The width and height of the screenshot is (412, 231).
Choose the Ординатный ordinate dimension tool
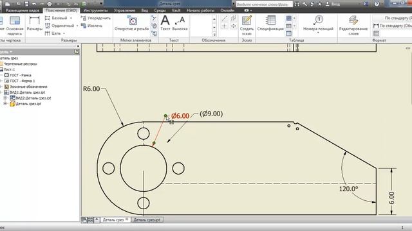click(x=60, y=26)
